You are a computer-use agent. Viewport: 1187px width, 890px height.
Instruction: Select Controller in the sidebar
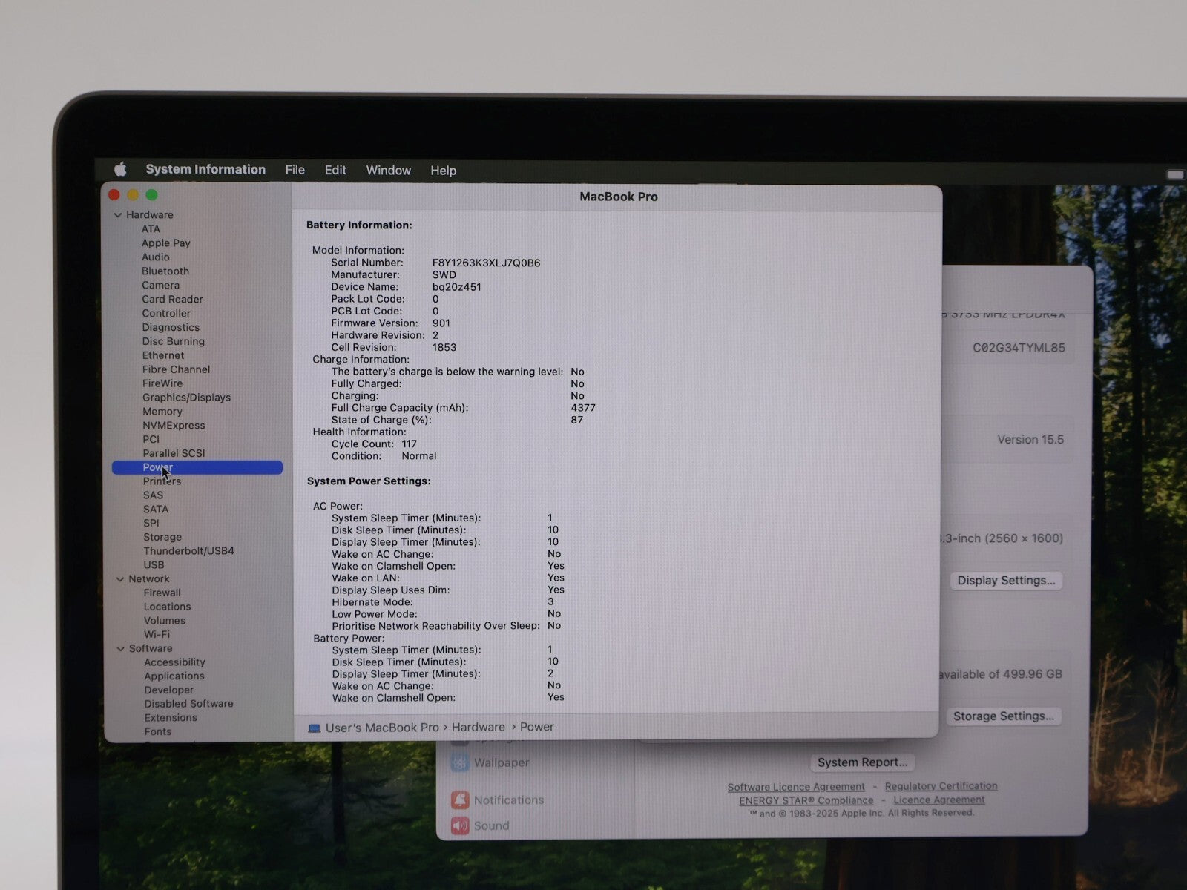tap(166, 313)
